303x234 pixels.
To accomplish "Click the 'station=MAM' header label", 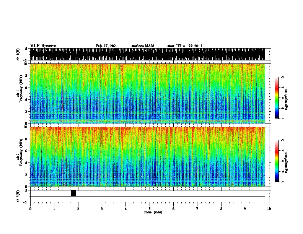I will (143, 46).
